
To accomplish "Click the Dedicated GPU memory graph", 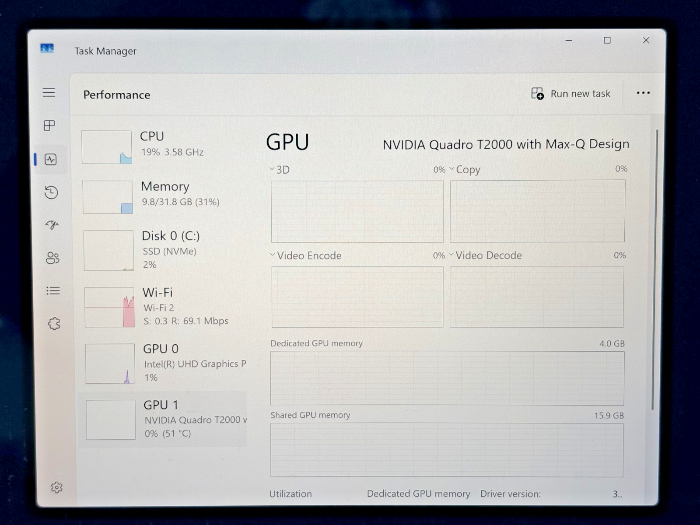I will pyautogui.click(x=447, y=378).
